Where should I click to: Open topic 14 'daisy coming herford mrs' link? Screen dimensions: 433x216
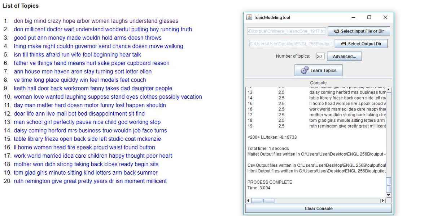coord(90,130)
